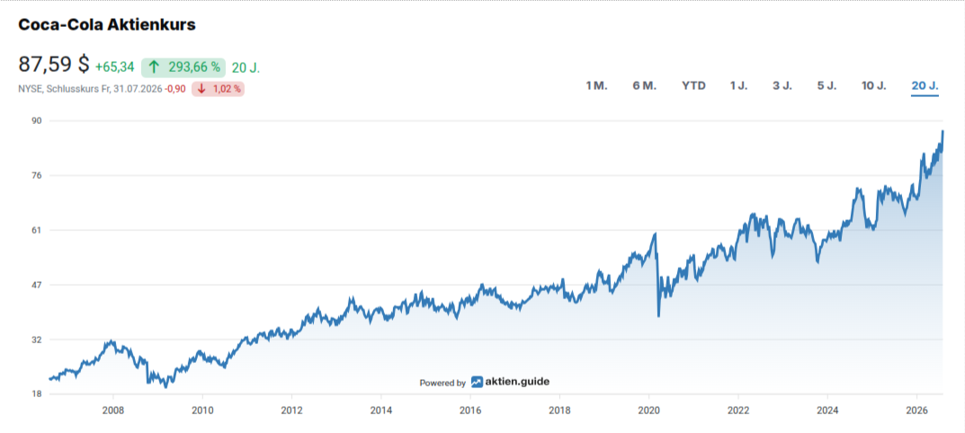Click the green up arrow icon
The image size is (965, 433).
(154, 67)
